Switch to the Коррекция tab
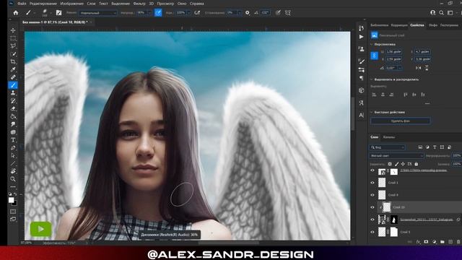This screenshot has width=462, height=260. click(399, 25)
